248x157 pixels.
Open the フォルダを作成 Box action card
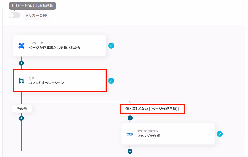coord(168,134)
